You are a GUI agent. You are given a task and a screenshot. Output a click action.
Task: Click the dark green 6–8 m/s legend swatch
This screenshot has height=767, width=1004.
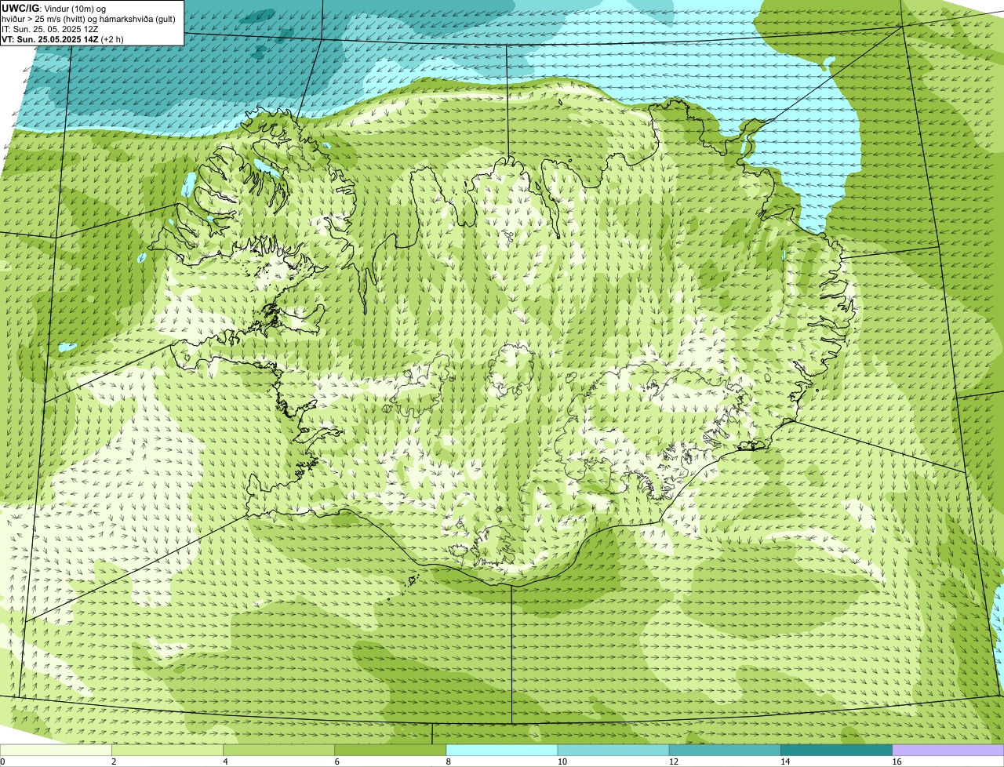[391, 751]
